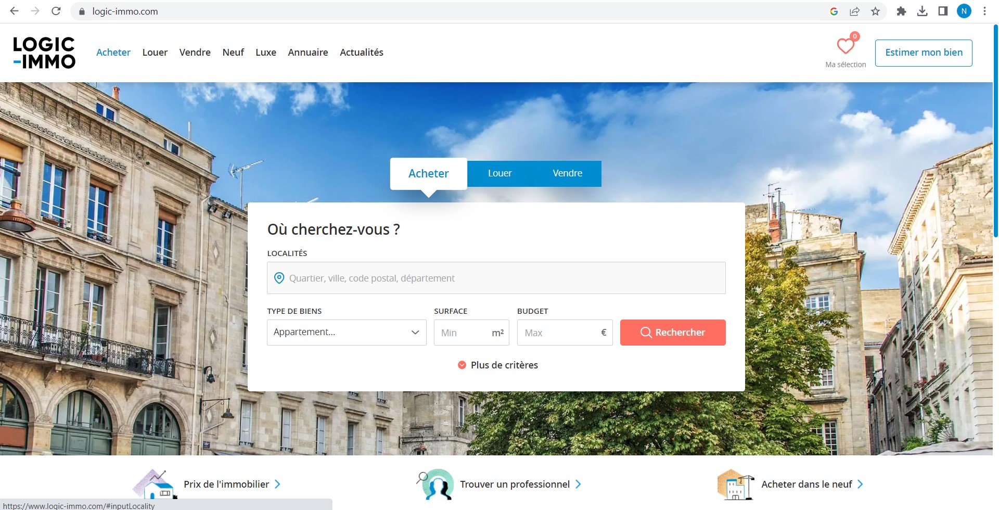Open Ma sélection heart favorites icon
Image resolution: width=999 pixels, height=510 pixels.
click(x=846, y=47)
